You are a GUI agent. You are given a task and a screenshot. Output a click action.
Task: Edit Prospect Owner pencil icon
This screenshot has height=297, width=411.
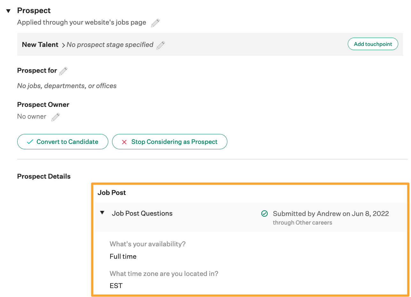(x=56, y=117)
